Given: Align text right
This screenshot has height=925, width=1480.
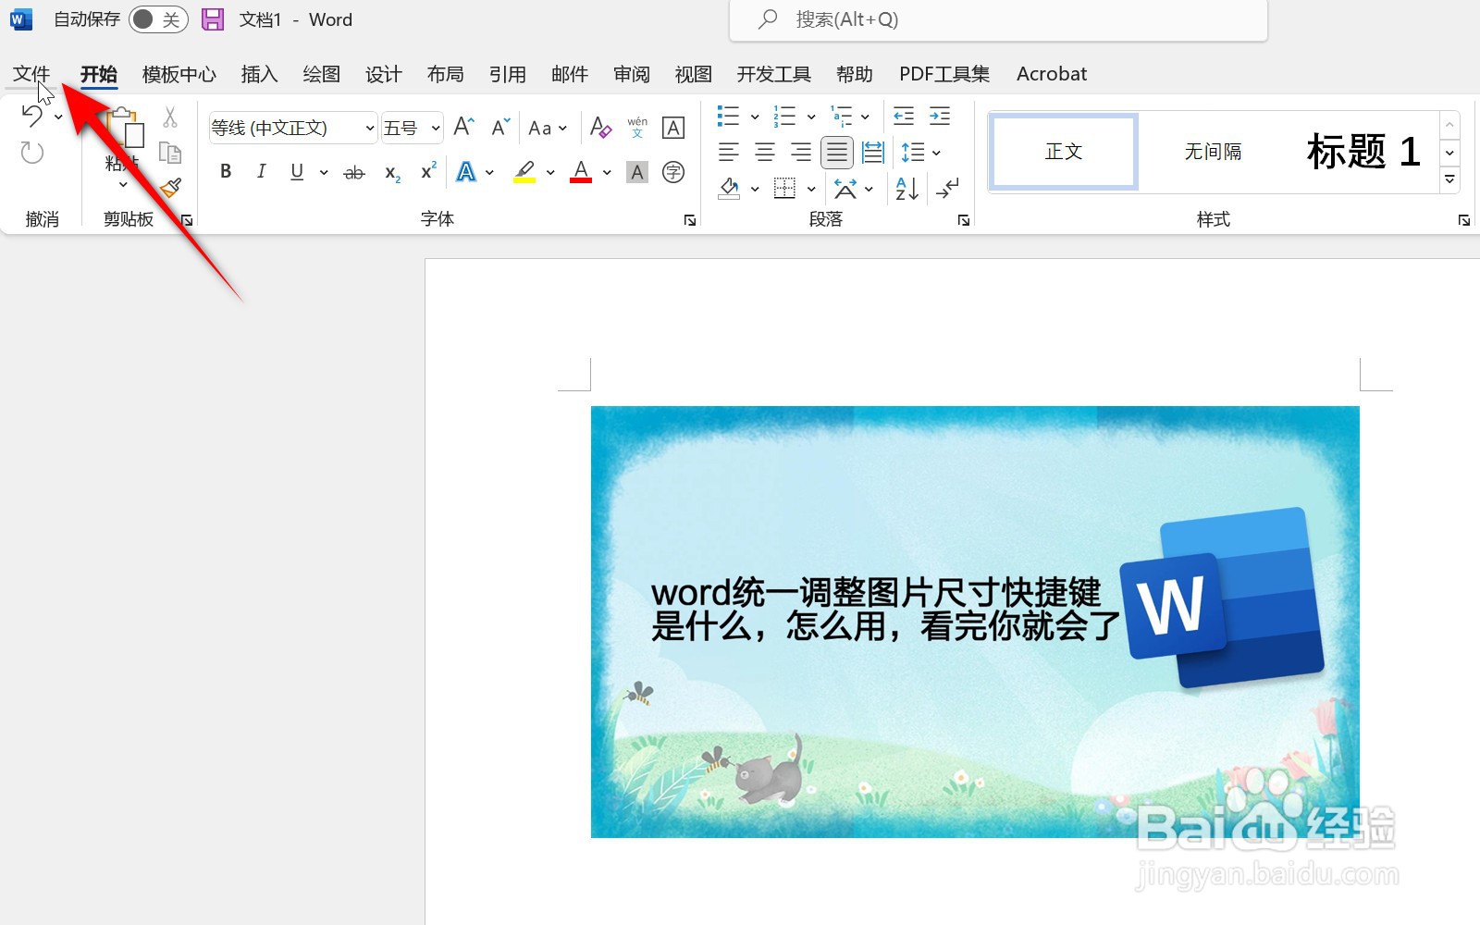Looking at the screenshot, I should (x=801, y=152).
